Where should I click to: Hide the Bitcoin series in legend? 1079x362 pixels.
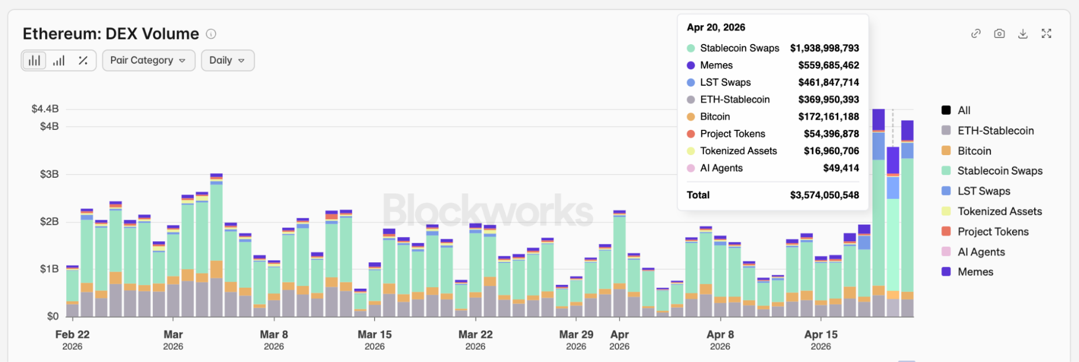(x=974, y=151)
